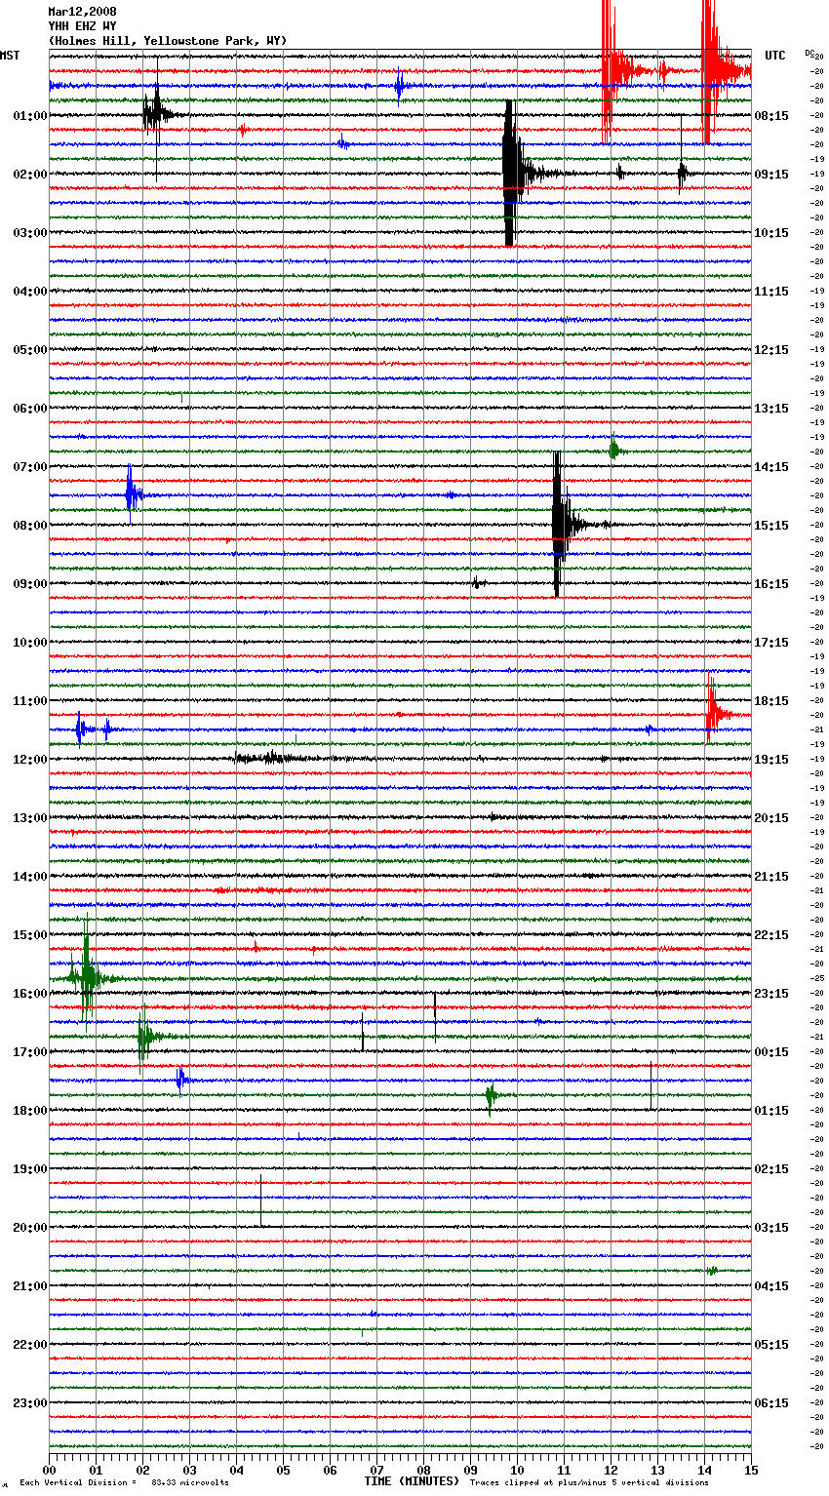Select the 16:00 MST time label

coord(30,994)
